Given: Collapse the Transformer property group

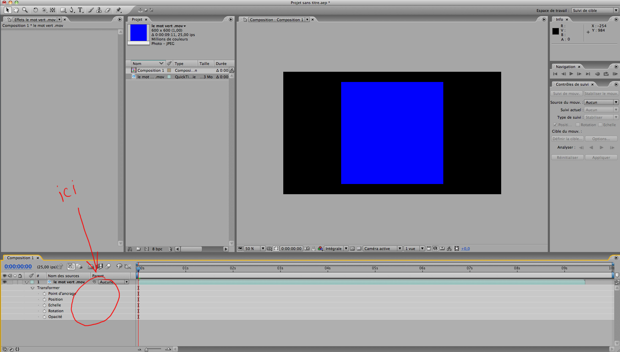Looking at the screenshot, I should pyautogui.click(x=33, y=288).
